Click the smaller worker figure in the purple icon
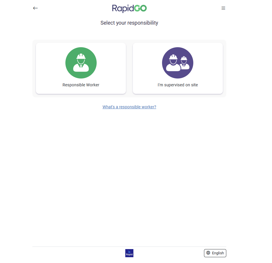The width and height of the screenshot is (272, 263). tap(184, 64)
